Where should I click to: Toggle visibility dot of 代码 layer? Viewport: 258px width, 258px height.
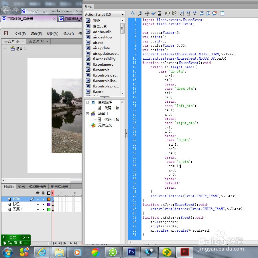(38, 199)
